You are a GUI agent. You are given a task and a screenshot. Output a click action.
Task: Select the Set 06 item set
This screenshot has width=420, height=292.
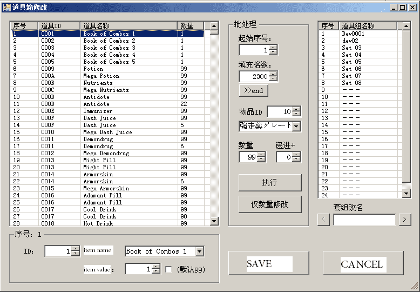tap(360, 69)
